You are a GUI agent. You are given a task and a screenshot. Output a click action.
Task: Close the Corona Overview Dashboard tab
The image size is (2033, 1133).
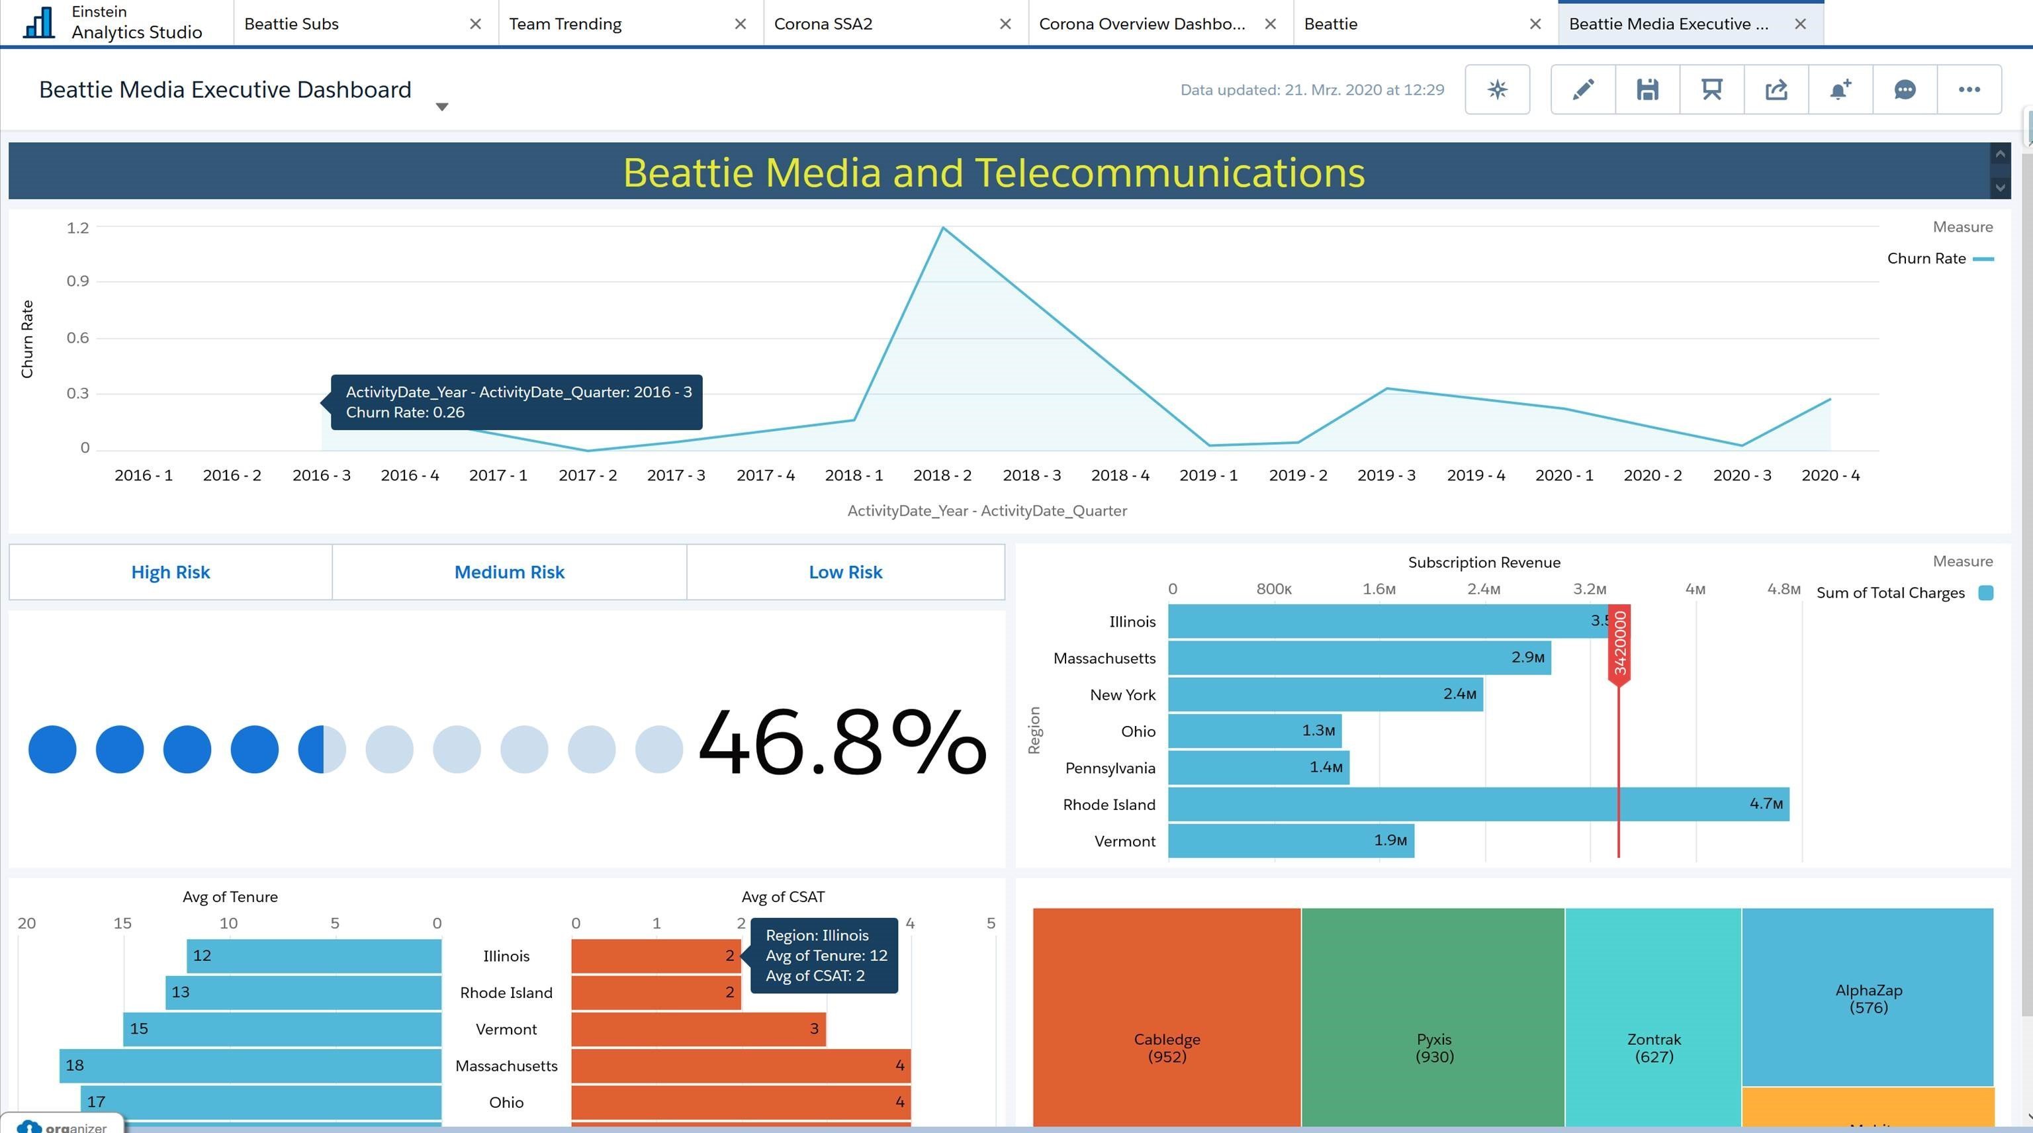tap(1271, 24)
